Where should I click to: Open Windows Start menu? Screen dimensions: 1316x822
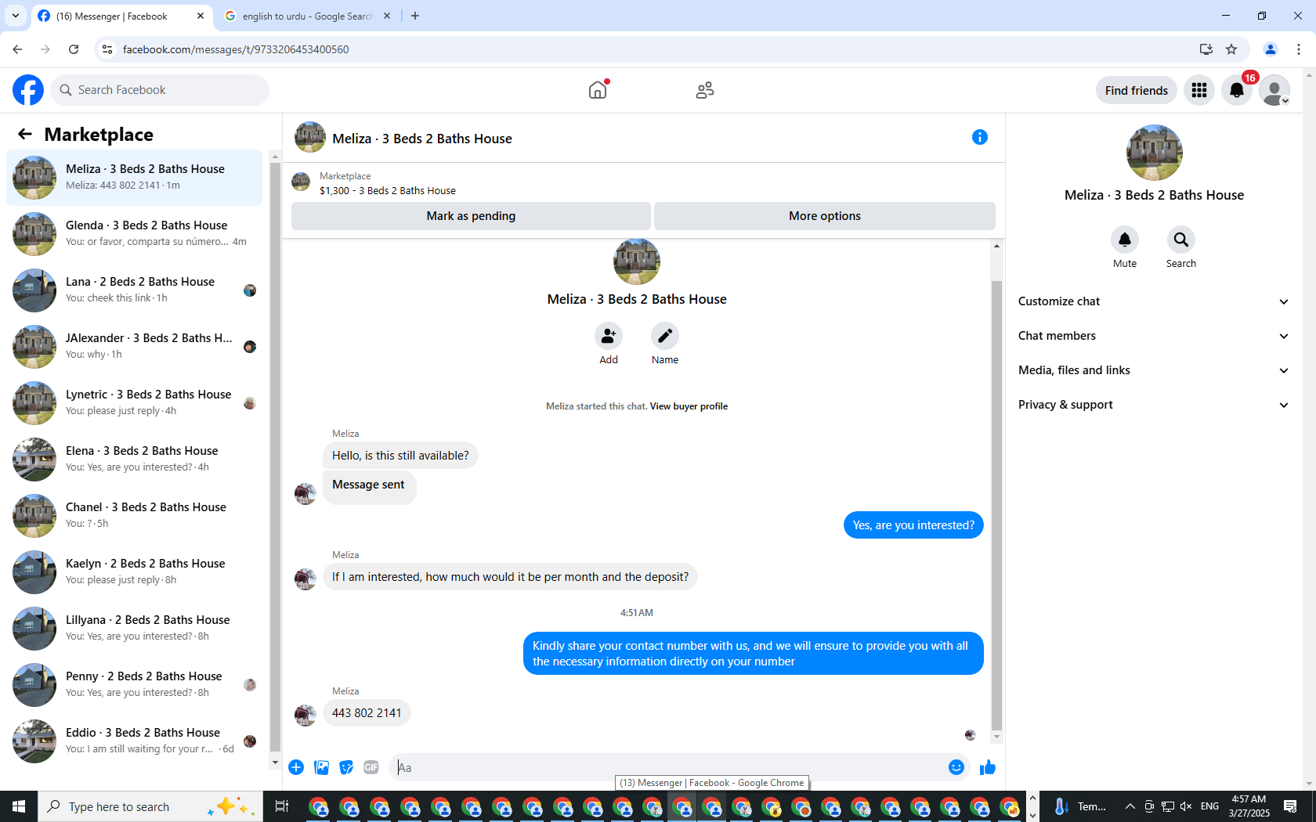[19, 806]
